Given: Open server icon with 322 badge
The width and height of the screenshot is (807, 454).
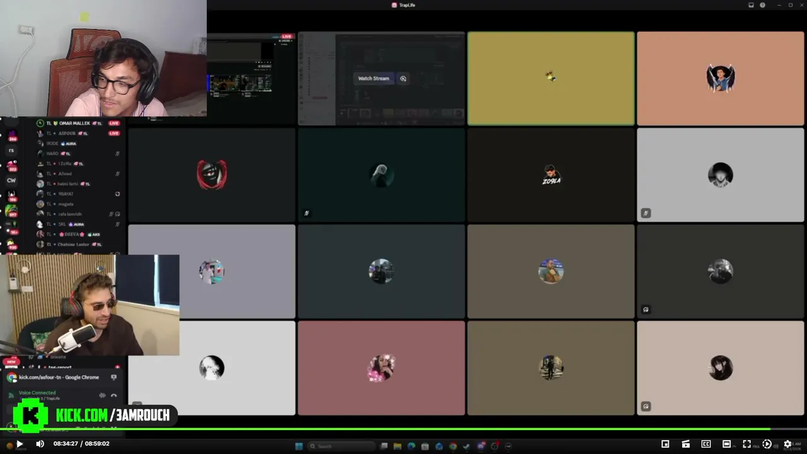Looking at the screenshot, I should click(x=11, y=166).
